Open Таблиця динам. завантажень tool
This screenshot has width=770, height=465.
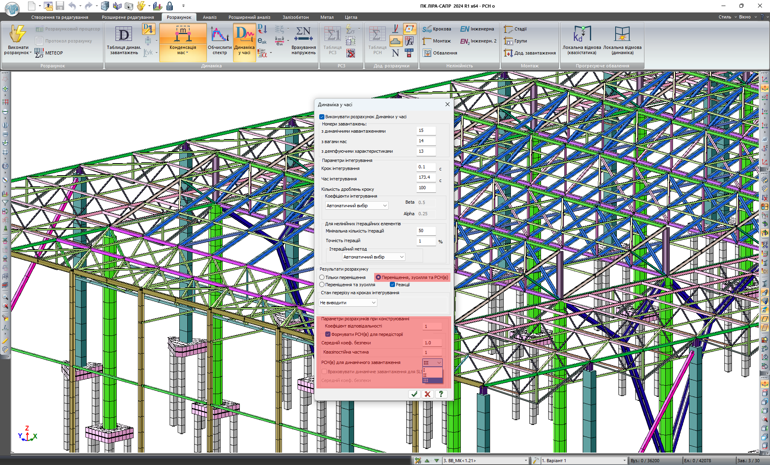click(124, 35)
